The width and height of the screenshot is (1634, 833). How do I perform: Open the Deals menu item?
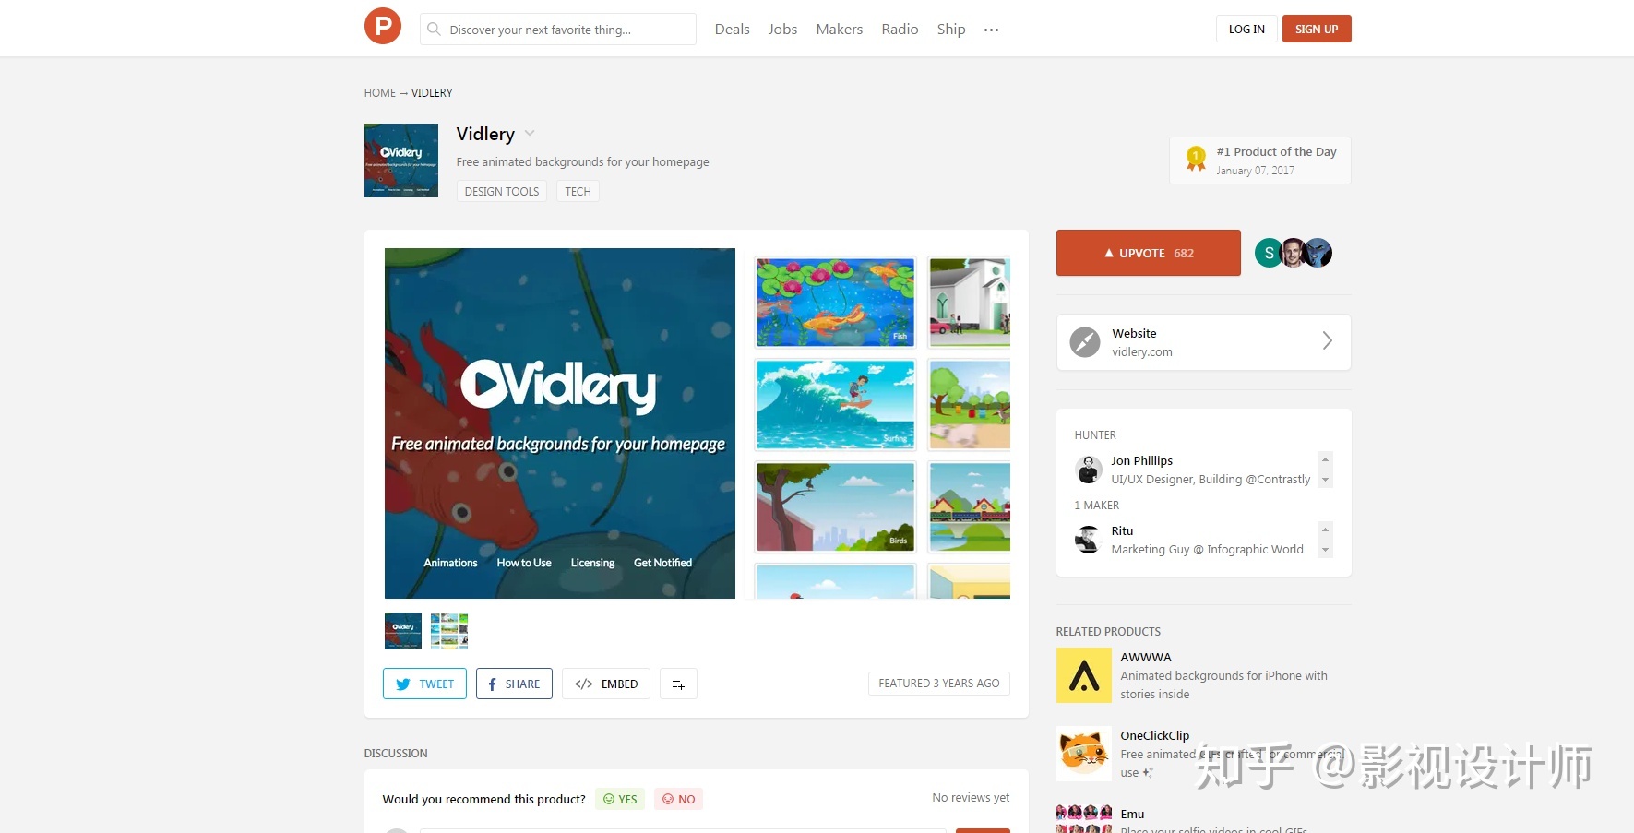[x=732, y=30]
